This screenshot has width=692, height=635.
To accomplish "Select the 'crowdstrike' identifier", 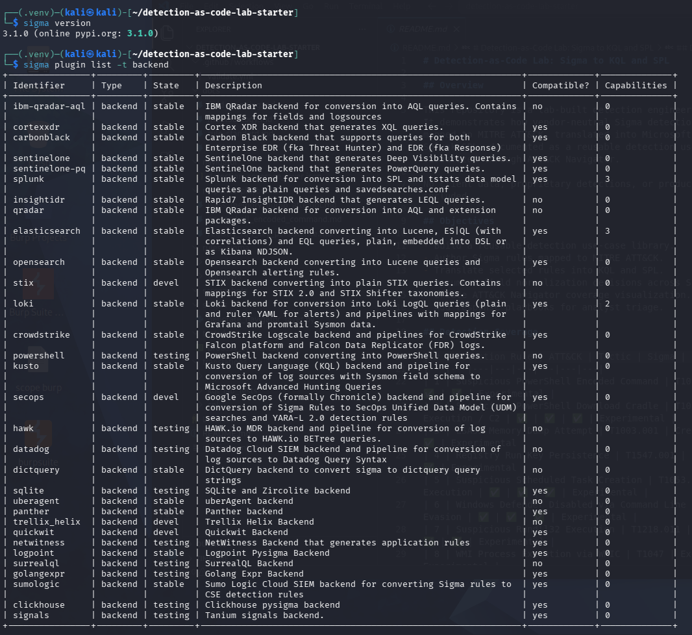I will [x=42, y=335].
